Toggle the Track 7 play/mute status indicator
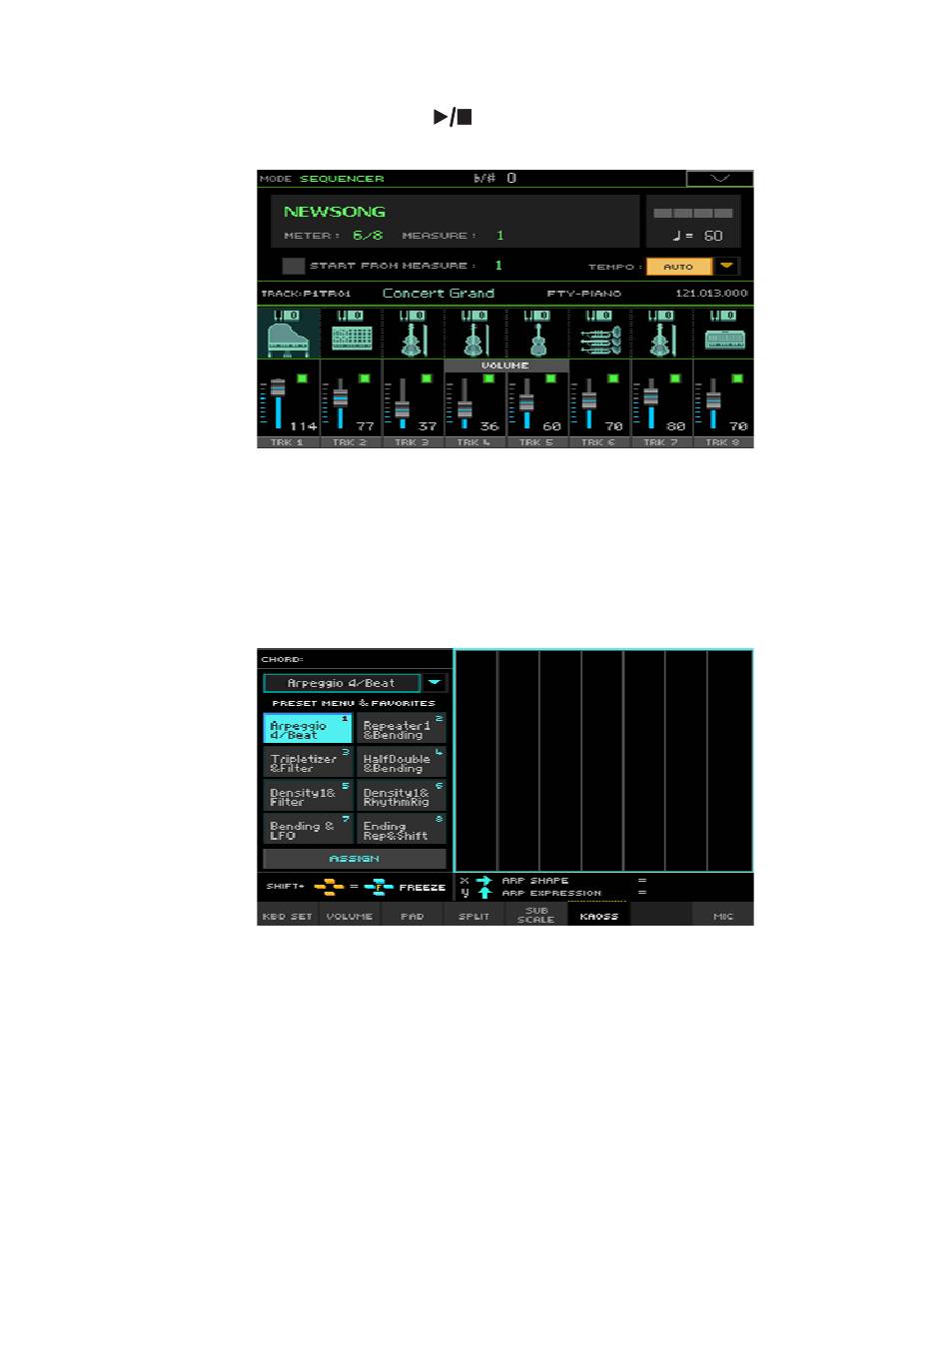Screen dimensions: 949x1372 point(675,378)
